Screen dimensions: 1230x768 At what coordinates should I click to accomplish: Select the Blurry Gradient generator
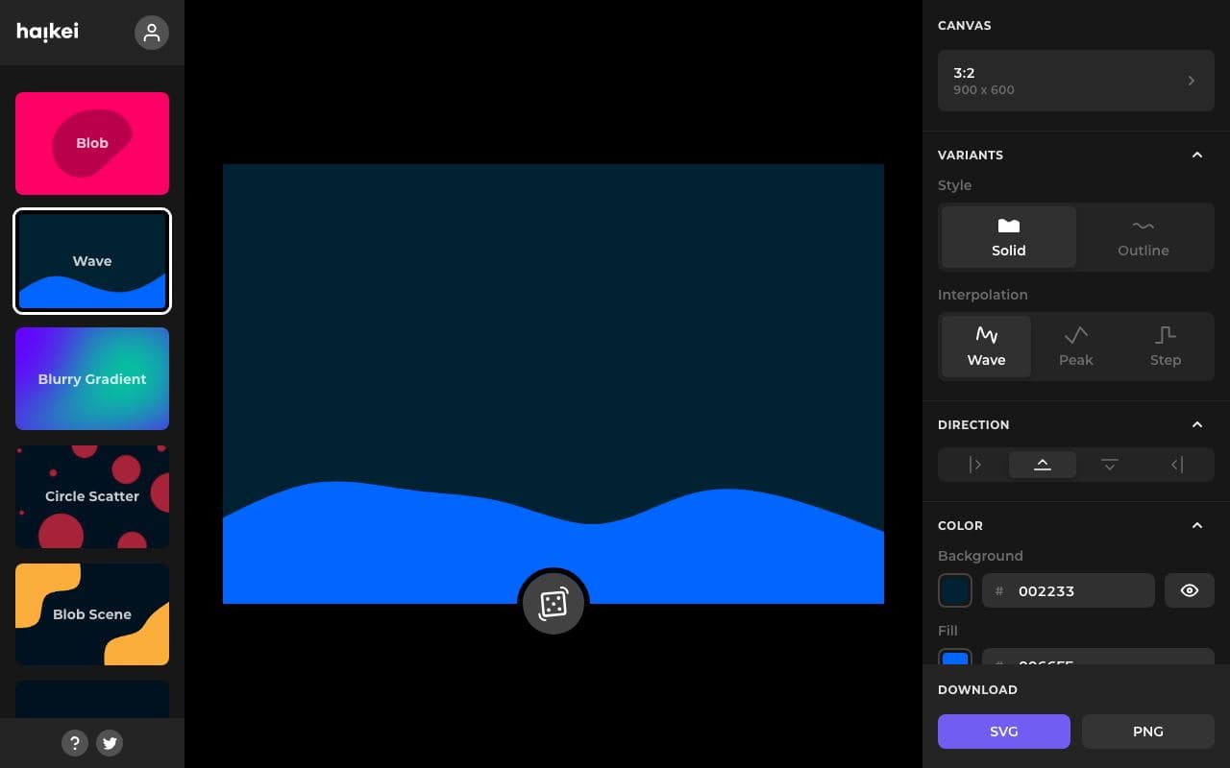(92, 378)
